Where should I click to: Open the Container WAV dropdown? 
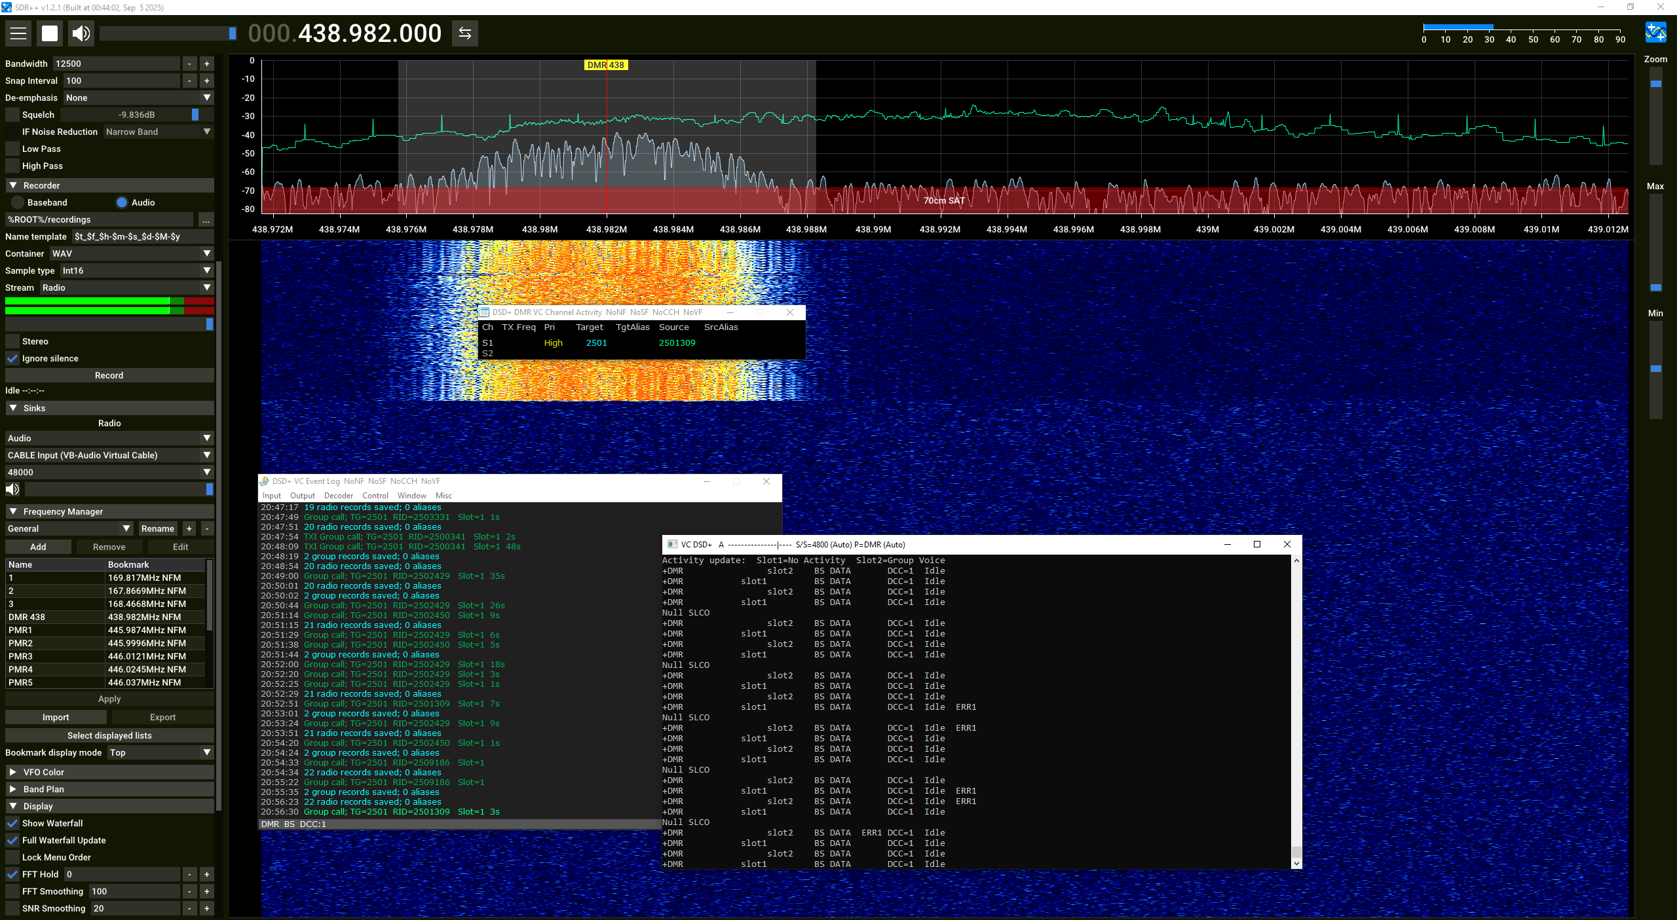[131, 253]
